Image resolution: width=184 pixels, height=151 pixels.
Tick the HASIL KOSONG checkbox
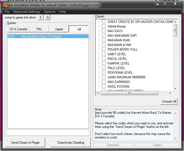point(104,86)
